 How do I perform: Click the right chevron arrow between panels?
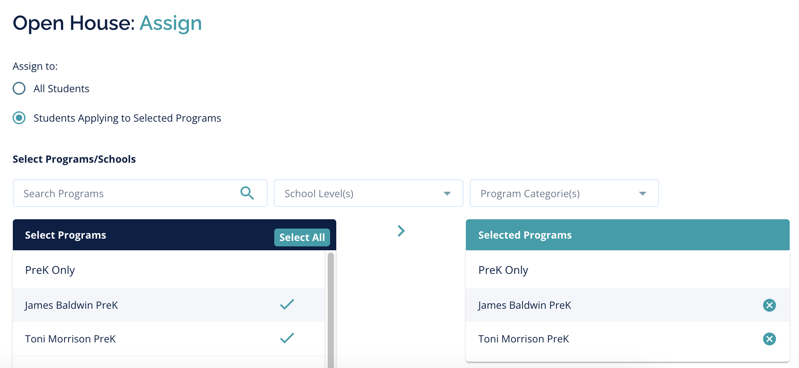coord(401,231)
